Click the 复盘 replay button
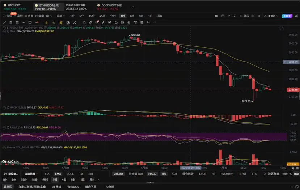This screenshot has height=190, width=300. click(39, 16)
